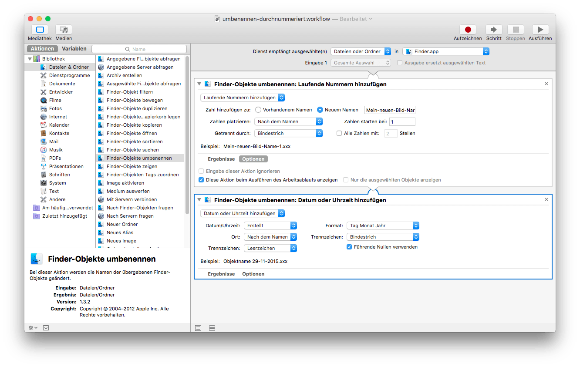
Task: Show Optionen of the Datum oder Uhrzeit action
Action: [x=253, y=274]
